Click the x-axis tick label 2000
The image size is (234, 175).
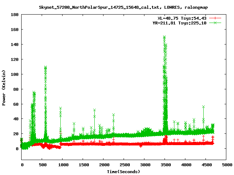pyautogui.click(x=104, y=165)
